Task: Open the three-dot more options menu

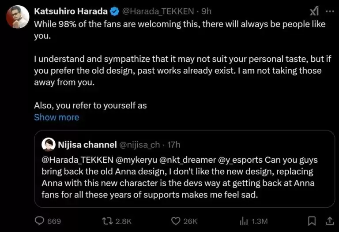Action: pyautogui.click(x=329, y=11)
